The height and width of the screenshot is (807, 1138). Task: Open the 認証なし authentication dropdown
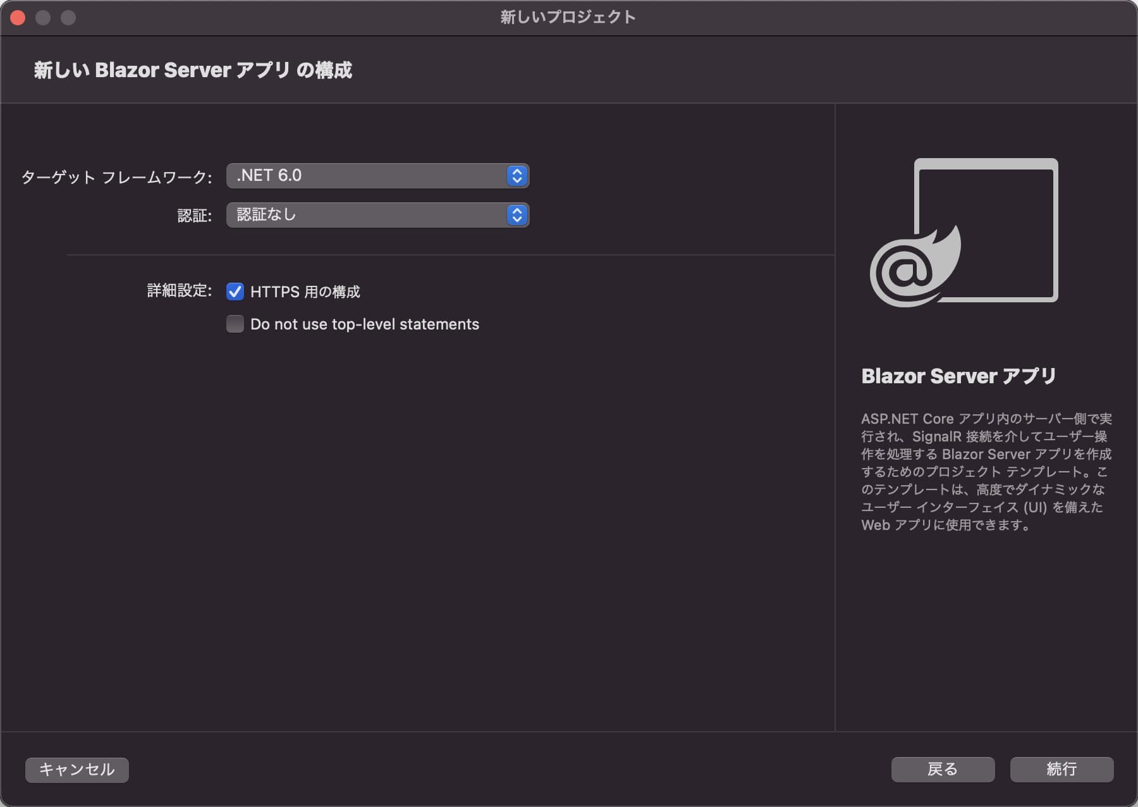pyautogui.click(x=377, y=215)
